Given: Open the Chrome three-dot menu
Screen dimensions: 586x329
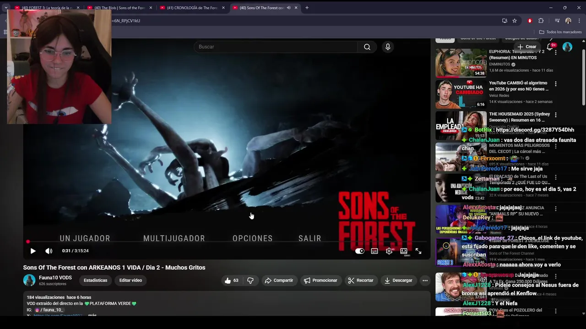Looking at the screenshot, I should (579, 21).
